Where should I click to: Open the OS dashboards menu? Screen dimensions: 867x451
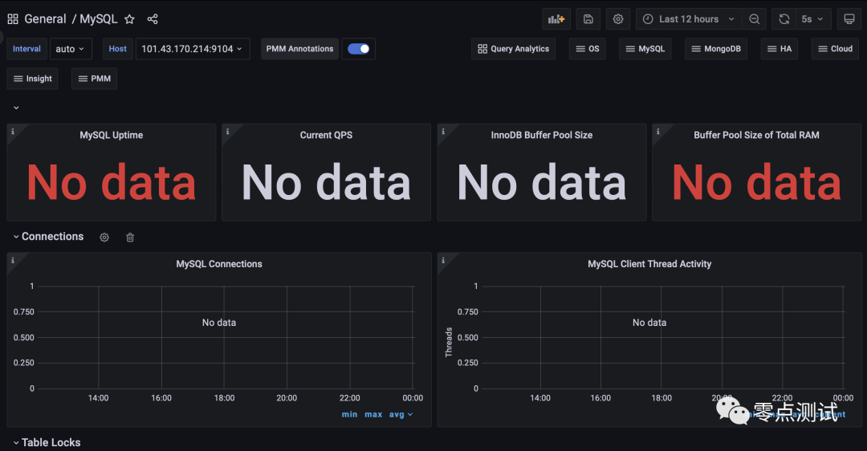point(587,49)
